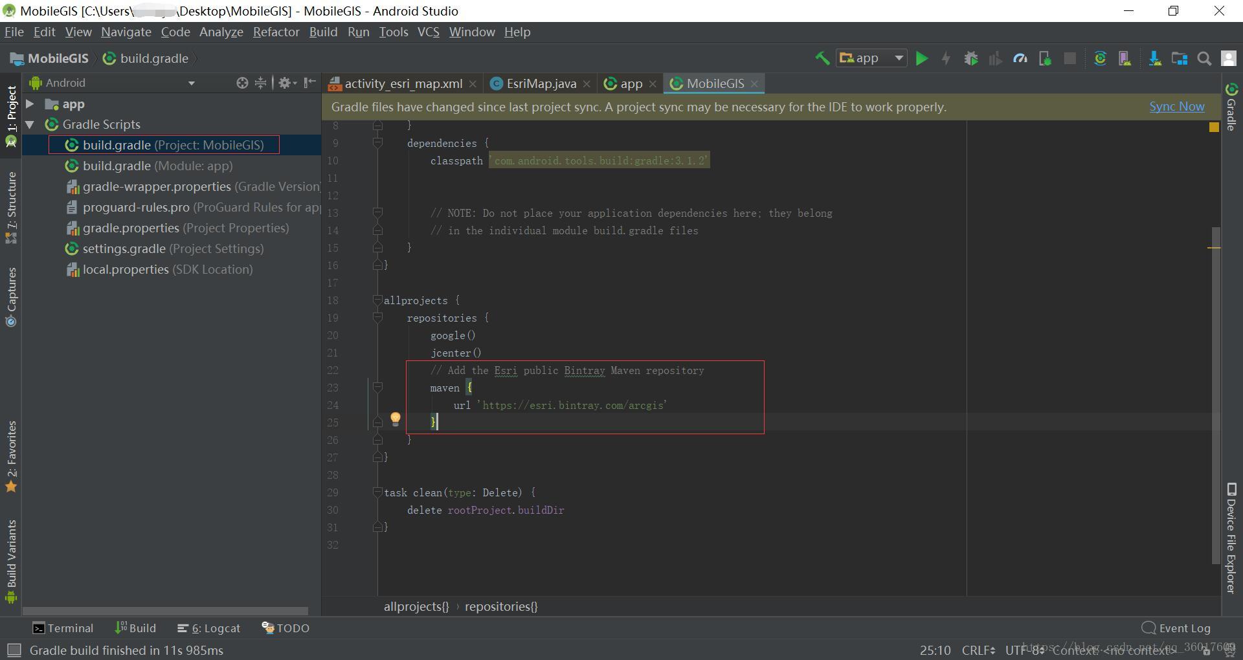Switch to the EsriMap.java tab
This screenshot has width=1243, height=660.
click(541, 83)
